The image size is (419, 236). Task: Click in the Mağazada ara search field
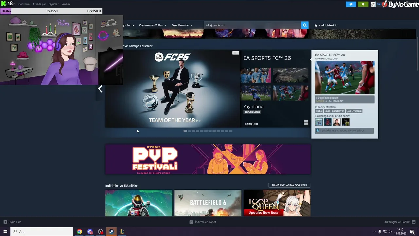[252, 25]
